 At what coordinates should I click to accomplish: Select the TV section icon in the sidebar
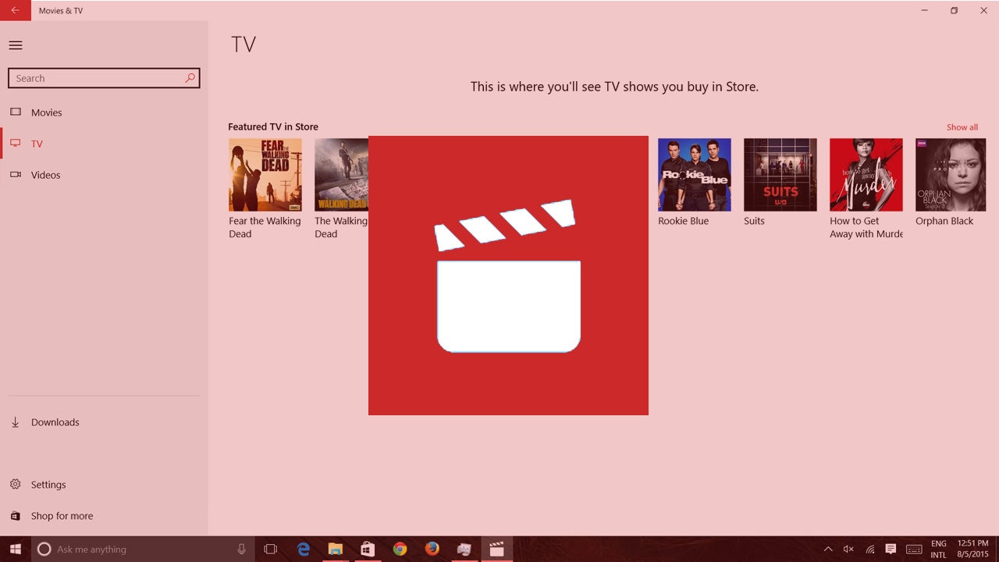pyautogui.click(x=16, y=144)
